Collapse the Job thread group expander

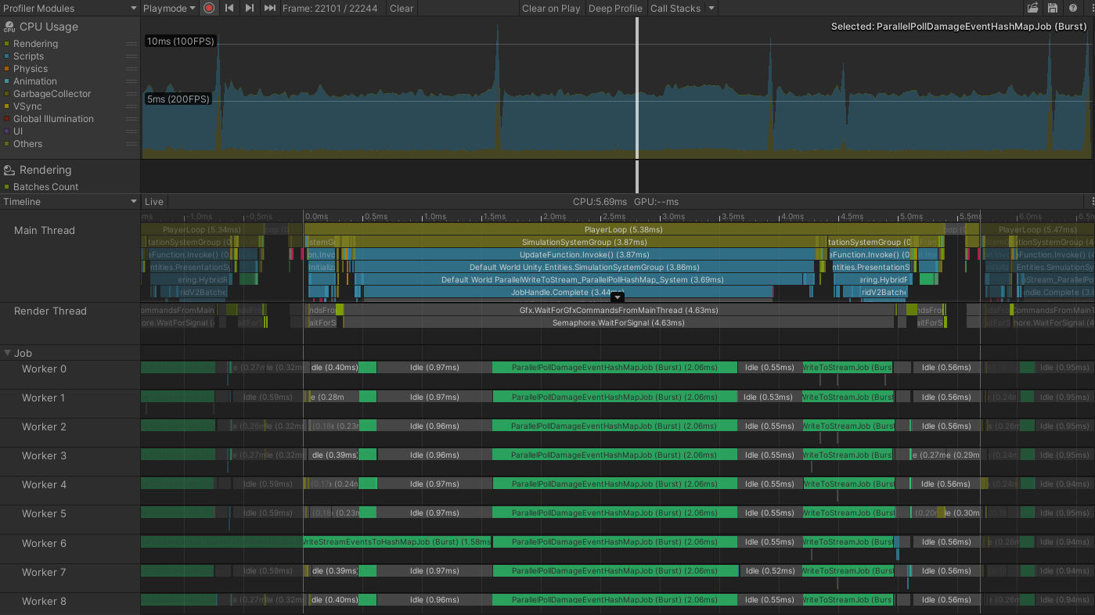coord(8,353)
